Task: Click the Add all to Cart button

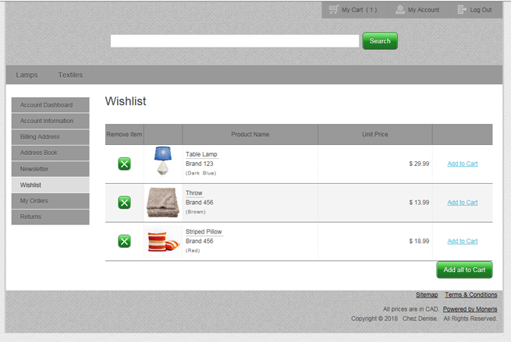Action: tap(464, 270)
